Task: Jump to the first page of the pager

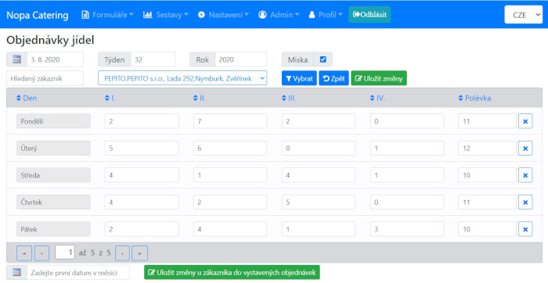Action: pyautogui.click(x=24, y=253)
